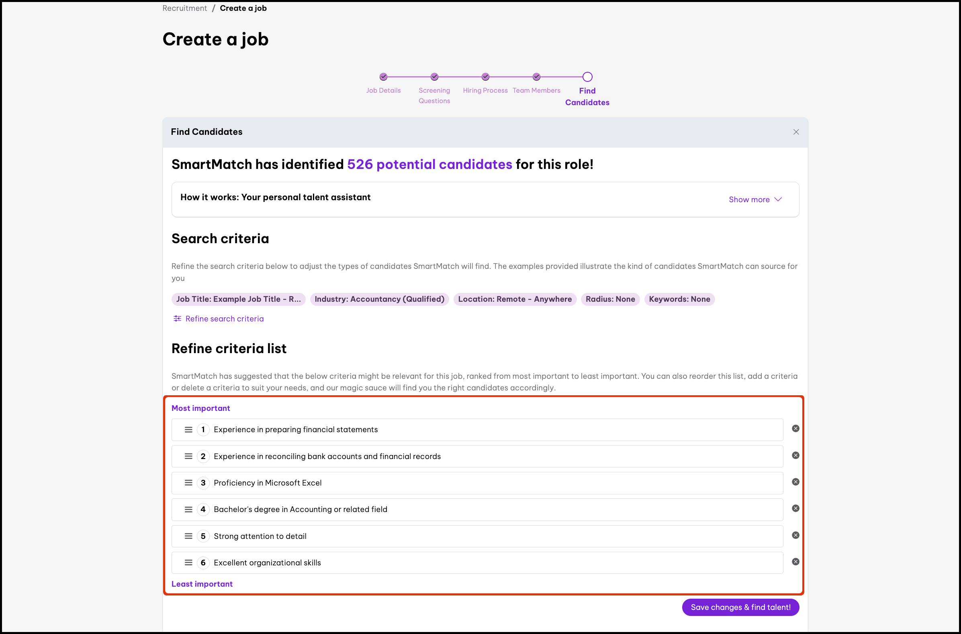
Task: Remove the 'Strong attention to detail' criterion
Action: (795, 535)
